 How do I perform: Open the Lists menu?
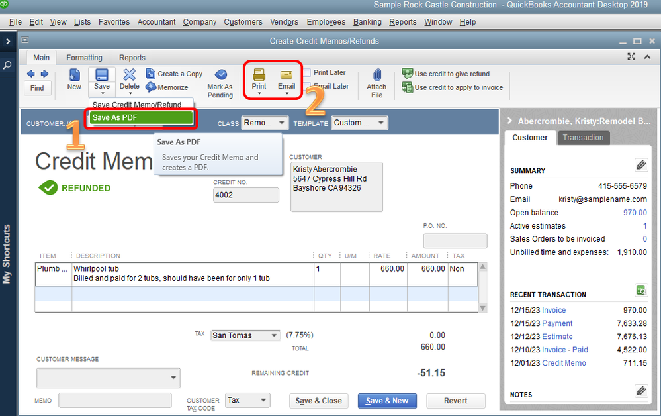click(82, 21)
